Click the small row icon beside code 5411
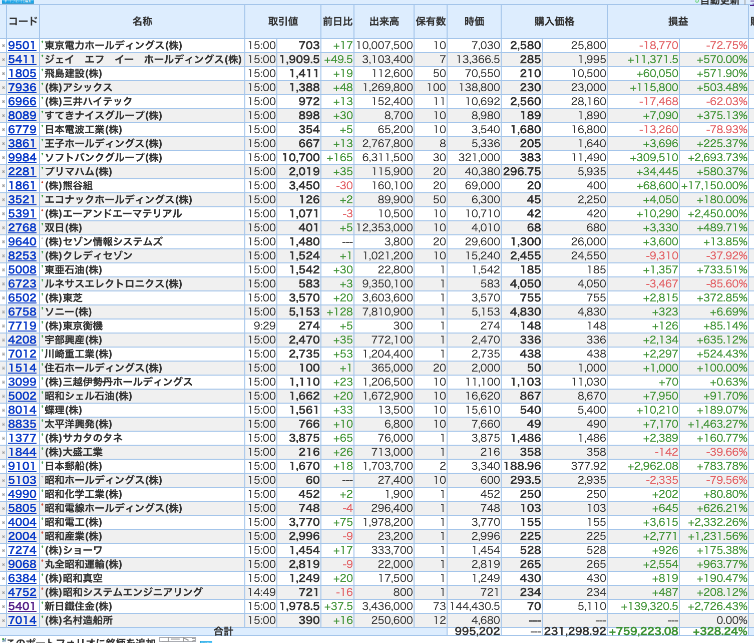754x643 pixels. [4, 60]
